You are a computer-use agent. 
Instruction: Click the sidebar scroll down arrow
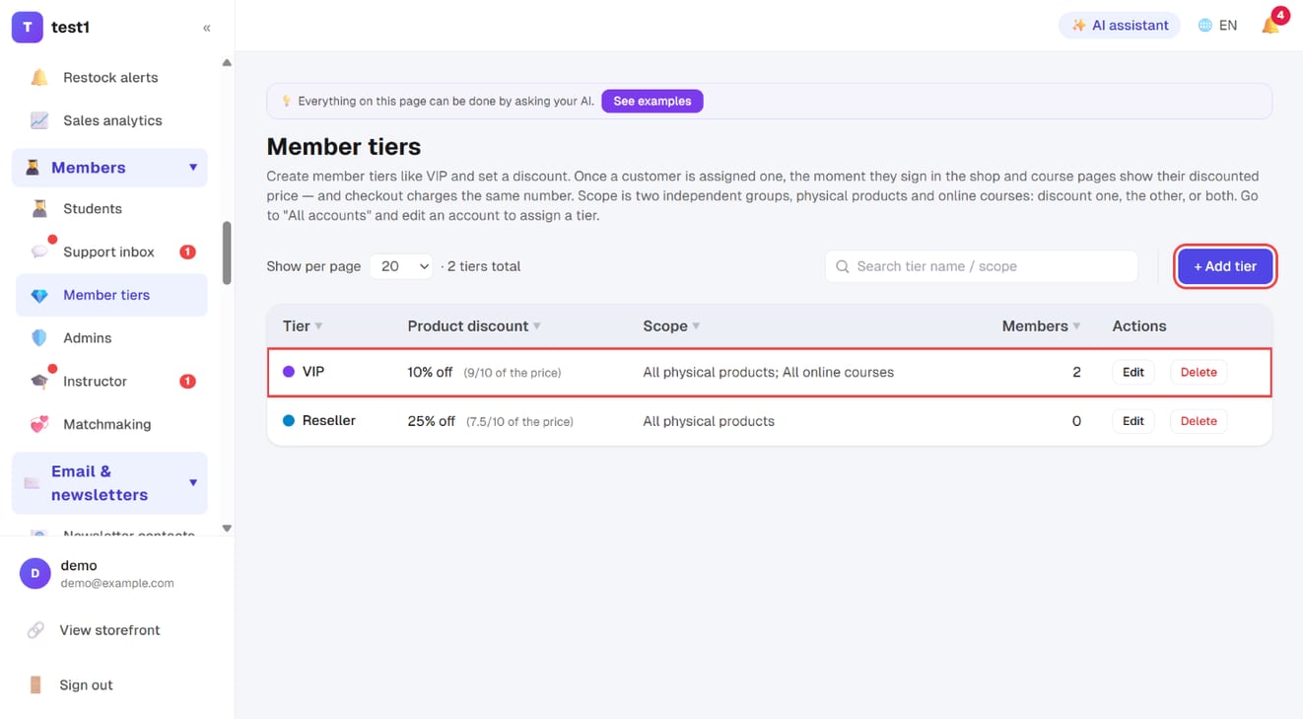tap(227, 529)
